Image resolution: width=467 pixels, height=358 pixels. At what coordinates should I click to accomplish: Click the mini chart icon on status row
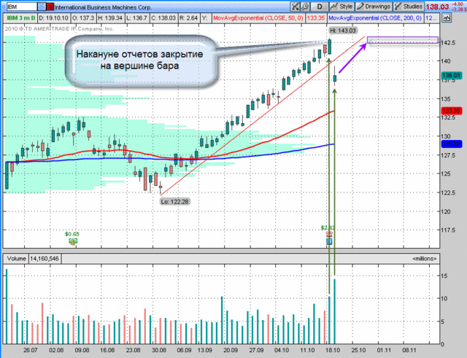(447, 17)
